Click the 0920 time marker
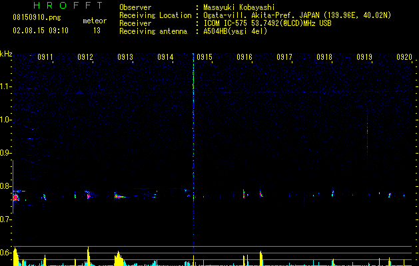Viewport: 419px width, 266px height. point(404,57)
